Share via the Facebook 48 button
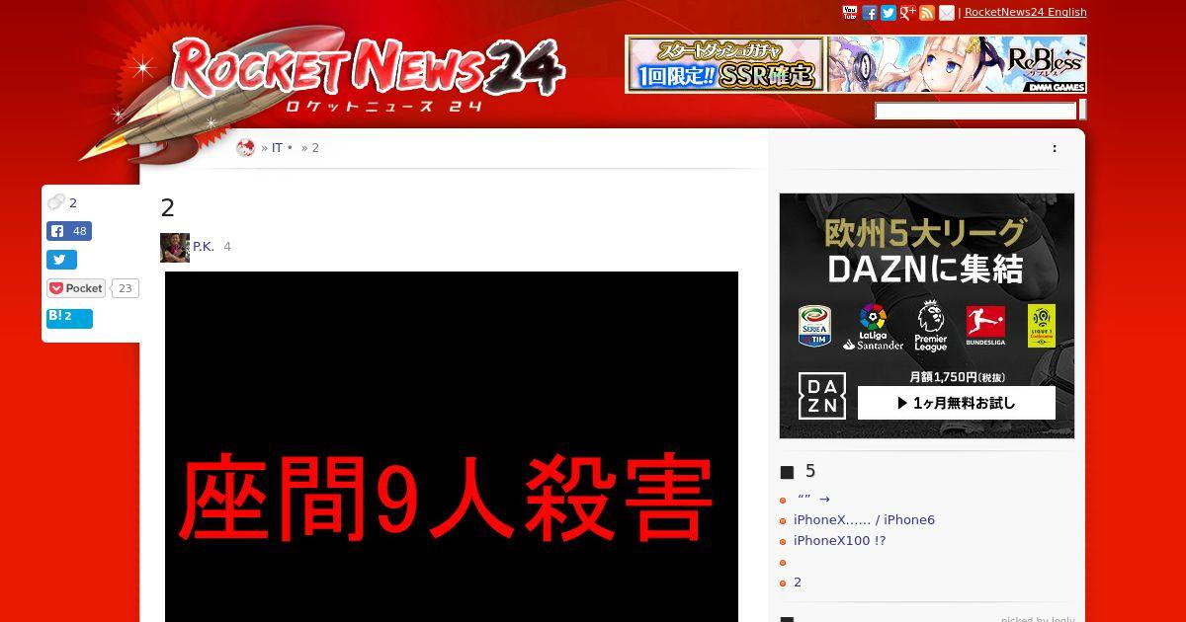Image resolution: width=1186 pixels, height=622 pixels. pos(69,231)
